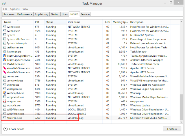
Task: Collapse view with Fewer details arrow
Action: click(x=5, y=129)
